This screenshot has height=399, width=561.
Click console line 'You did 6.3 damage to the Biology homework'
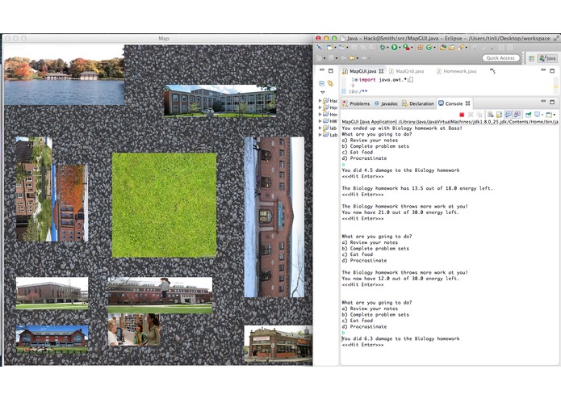tap(400, 338)
